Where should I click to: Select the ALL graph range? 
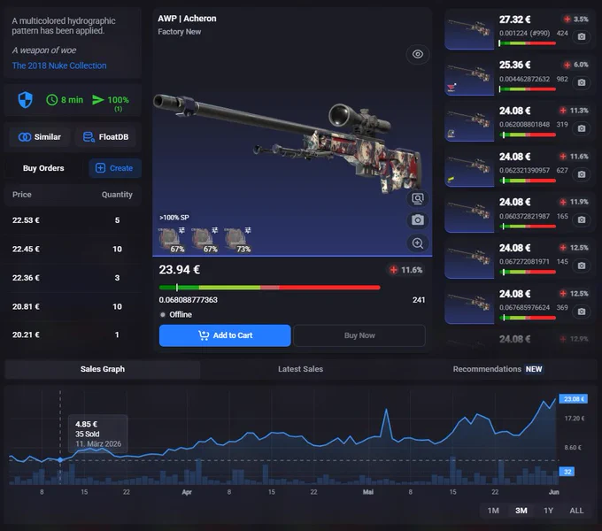tap(576, 511)
